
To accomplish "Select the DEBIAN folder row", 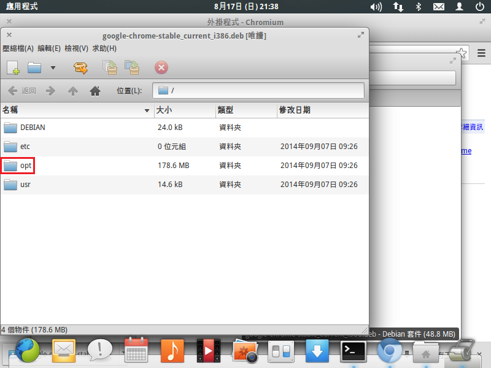I will click(x=185, y=128).
